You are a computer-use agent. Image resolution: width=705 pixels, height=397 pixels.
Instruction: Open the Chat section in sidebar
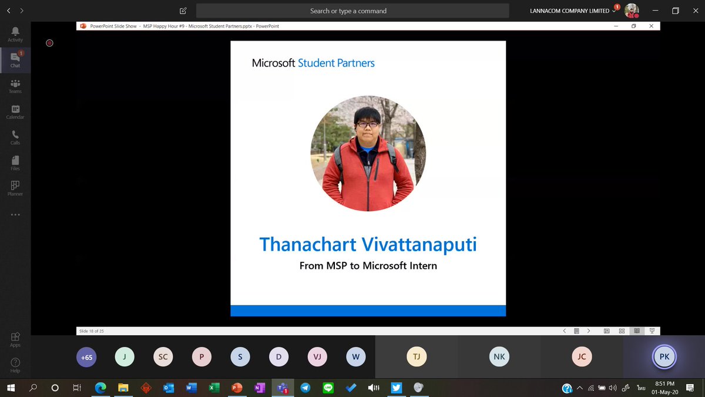pos(15,60)
